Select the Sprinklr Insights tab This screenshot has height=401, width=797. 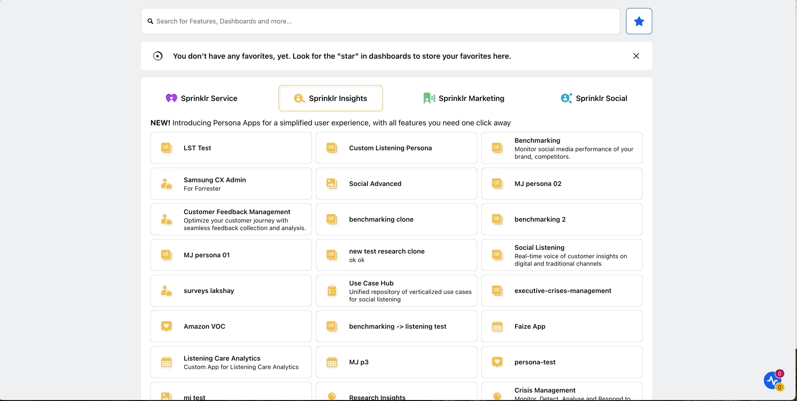[330, 98]
